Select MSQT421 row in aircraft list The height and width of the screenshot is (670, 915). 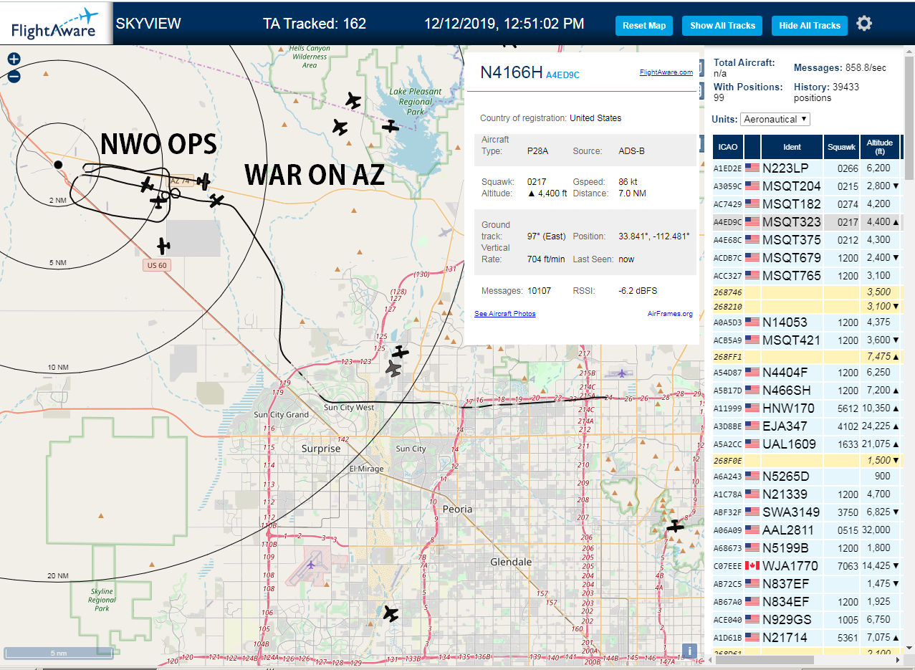pos(808,340)
